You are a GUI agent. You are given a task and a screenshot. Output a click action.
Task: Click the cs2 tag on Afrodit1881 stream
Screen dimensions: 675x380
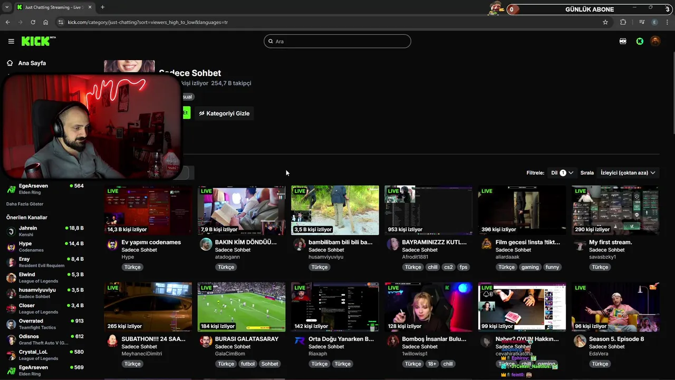448,267
